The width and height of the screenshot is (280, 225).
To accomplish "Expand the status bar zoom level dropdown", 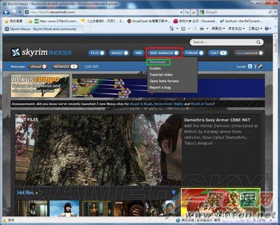I will (x=271, y=221).
